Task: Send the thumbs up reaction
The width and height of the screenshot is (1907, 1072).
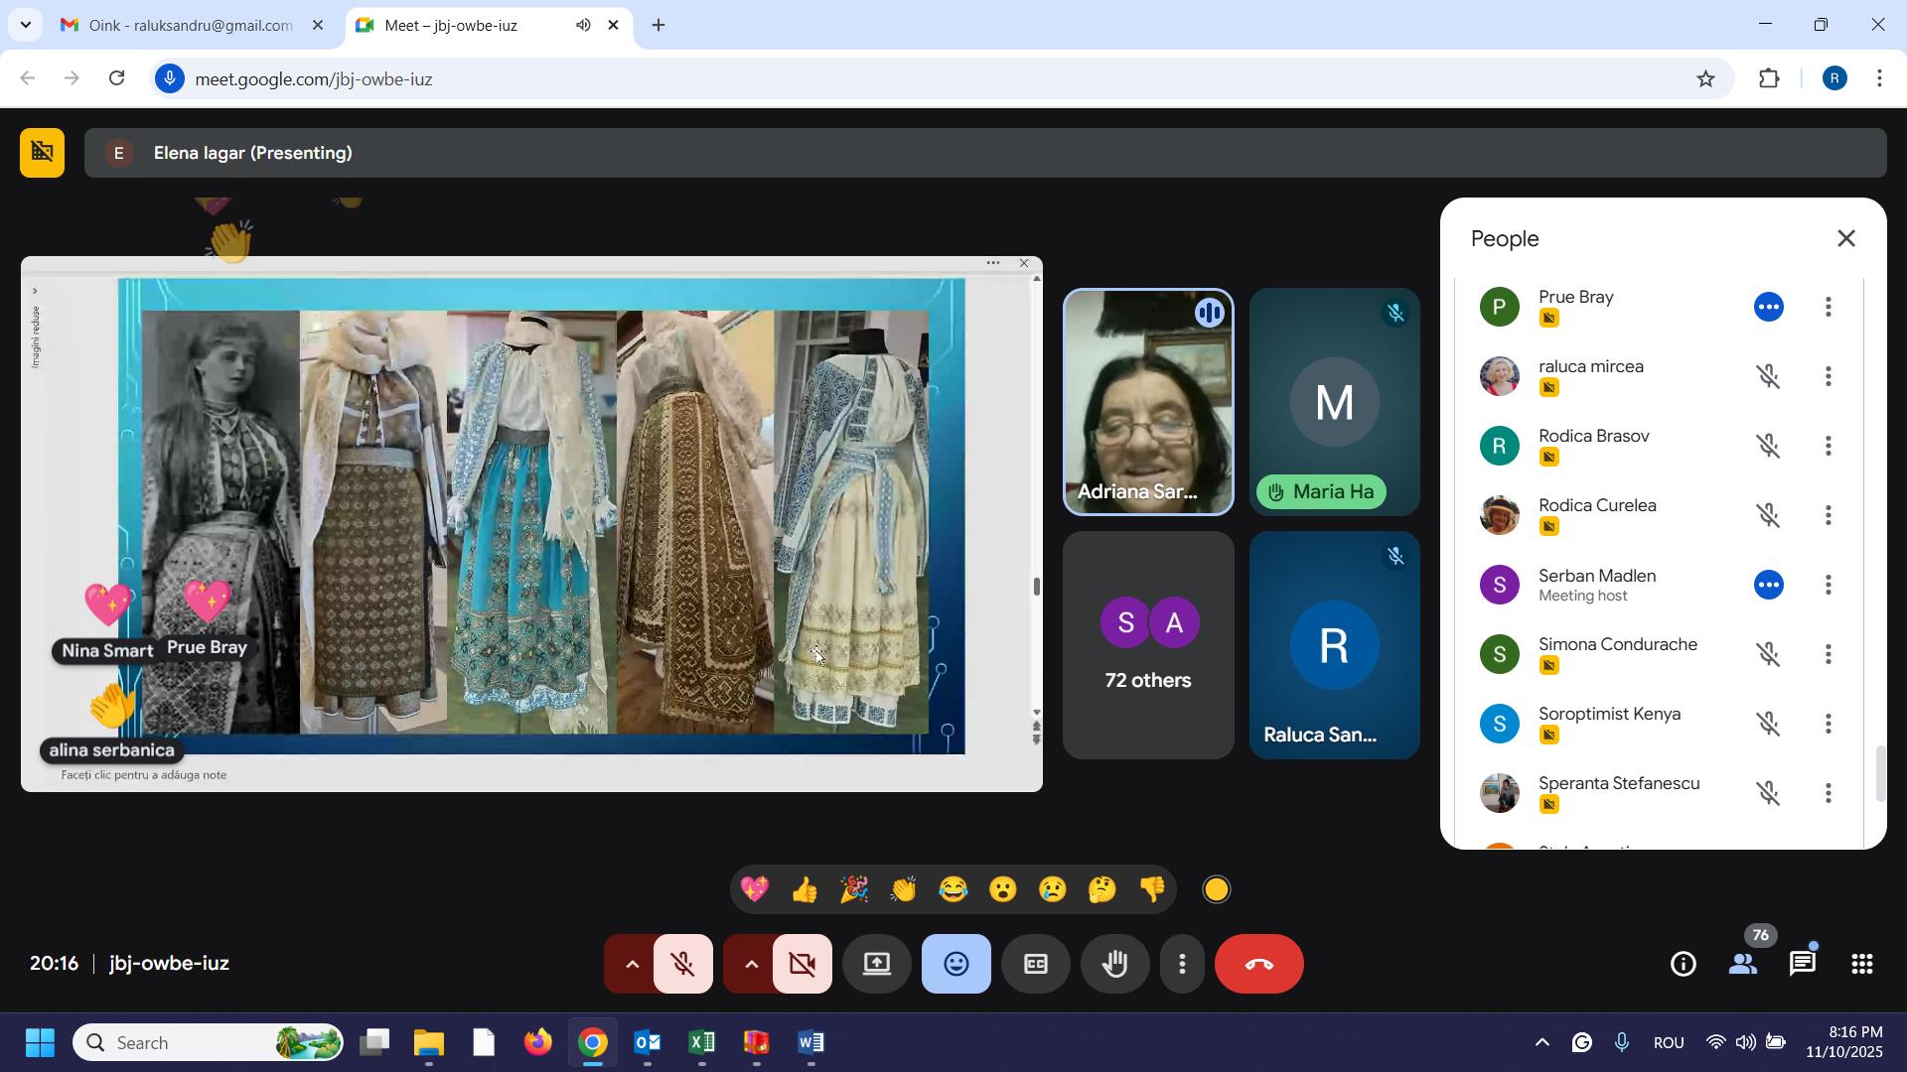Action: 805,889
